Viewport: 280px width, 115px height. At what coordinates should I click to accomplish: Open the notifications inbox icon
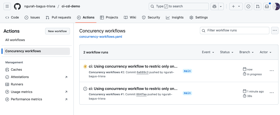click(267, 6)
